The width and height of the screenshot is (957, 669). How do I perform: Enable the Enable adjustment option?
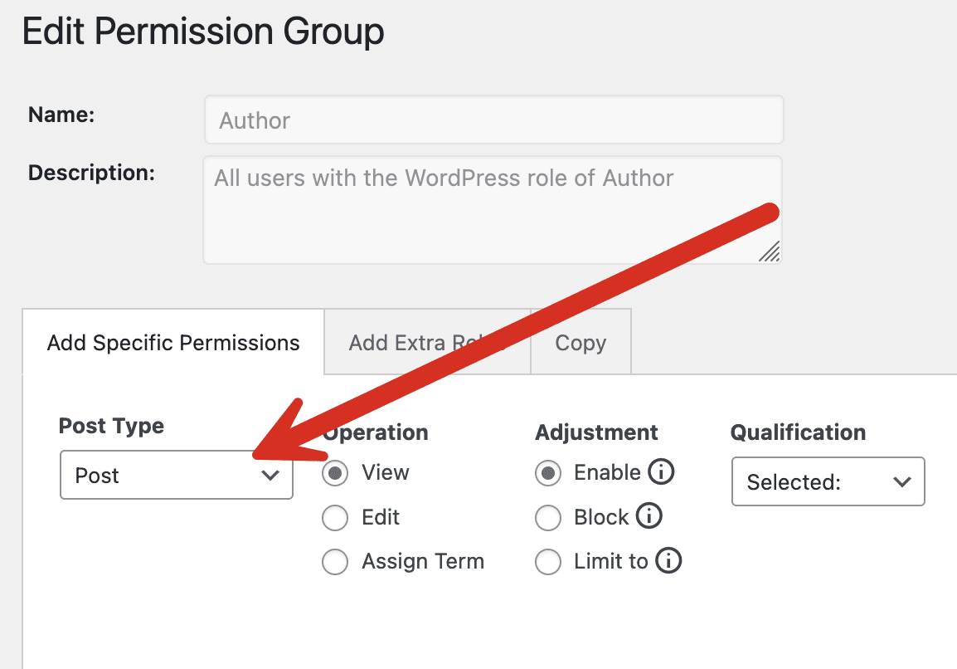point(548,473)
